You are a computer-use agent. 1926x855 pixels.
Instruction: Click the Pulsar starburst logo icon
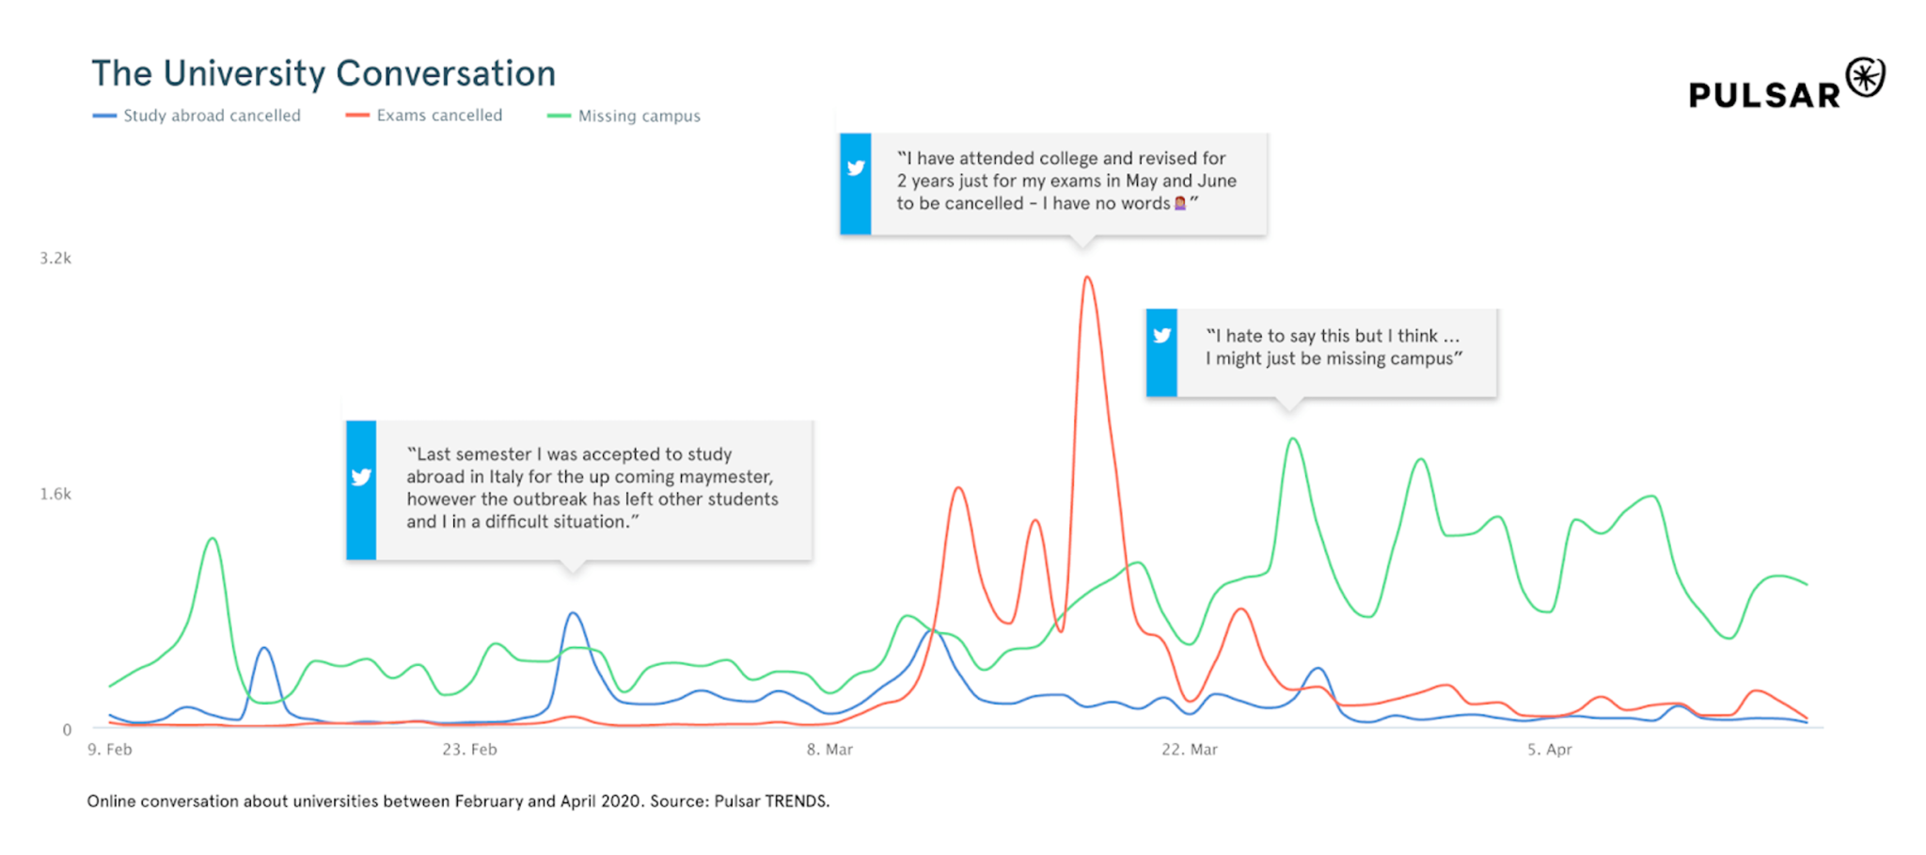coord(1864,77)
